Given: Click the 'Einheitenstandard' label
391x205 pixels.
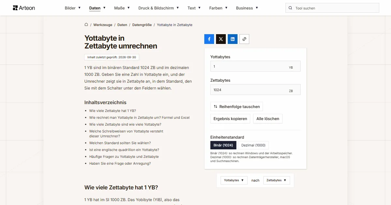Looking at the screenshot, I should 227,137.
